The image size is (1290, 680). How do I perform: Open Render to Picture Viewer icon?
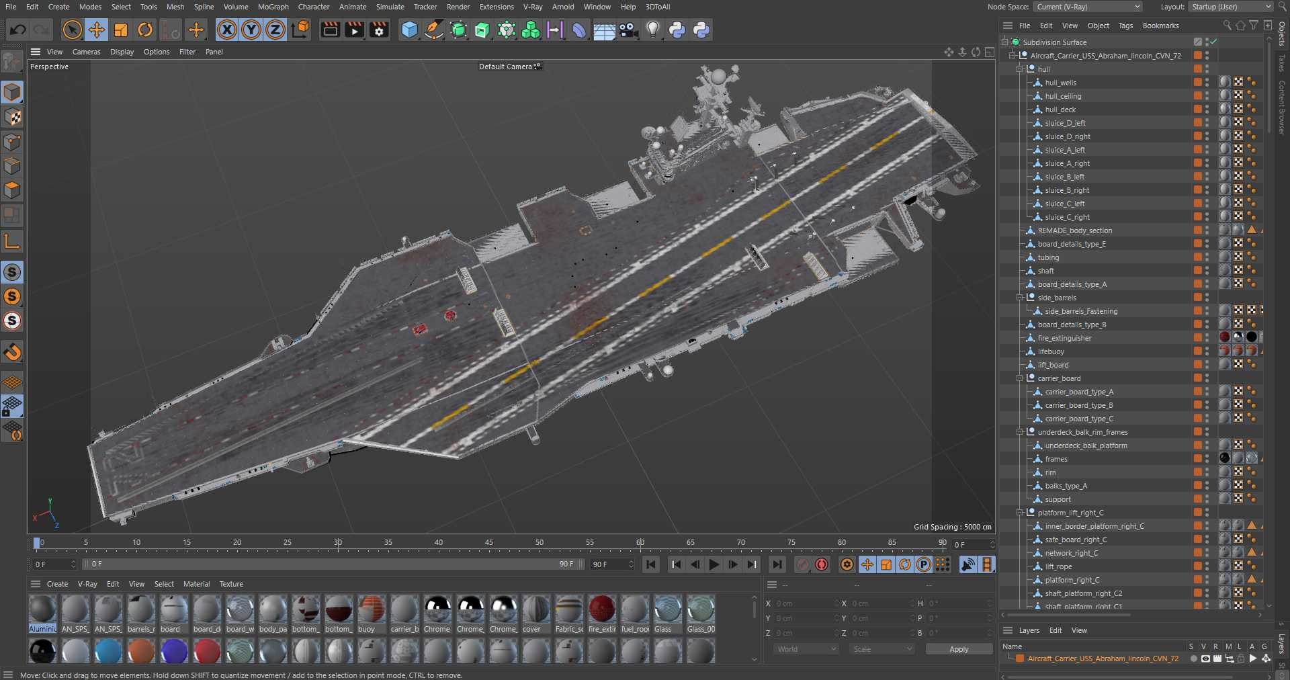354,30
